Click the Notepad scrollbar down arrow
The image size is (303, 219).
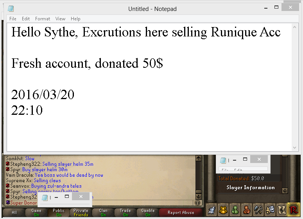coord(294,148)
